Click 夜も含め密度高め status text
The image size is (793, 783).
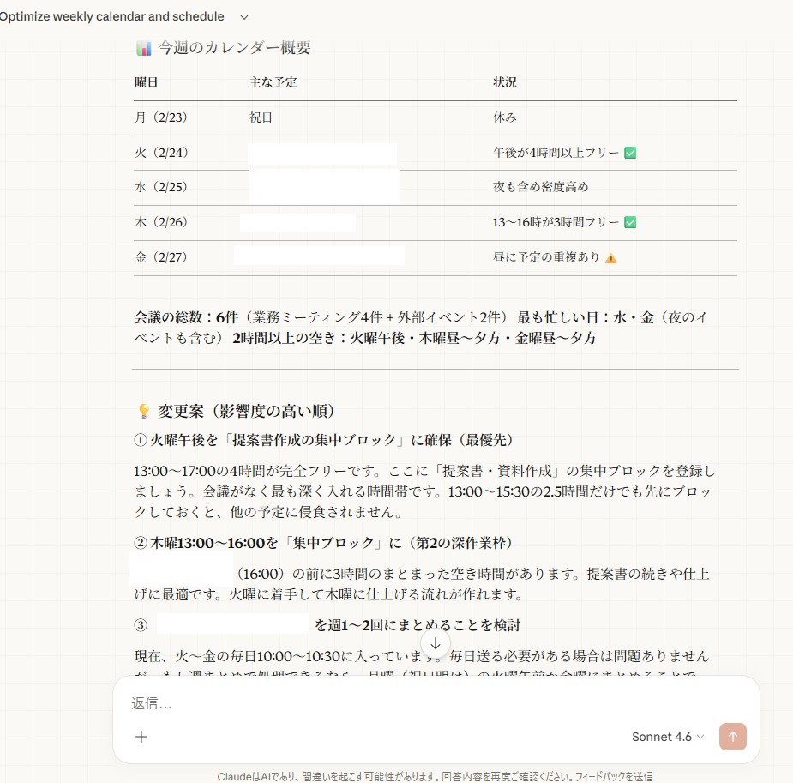541,187
